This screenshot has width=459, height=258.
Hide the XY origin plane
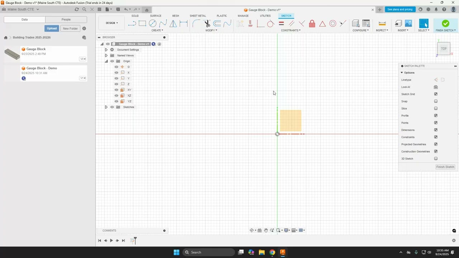[x=116, y=90]
